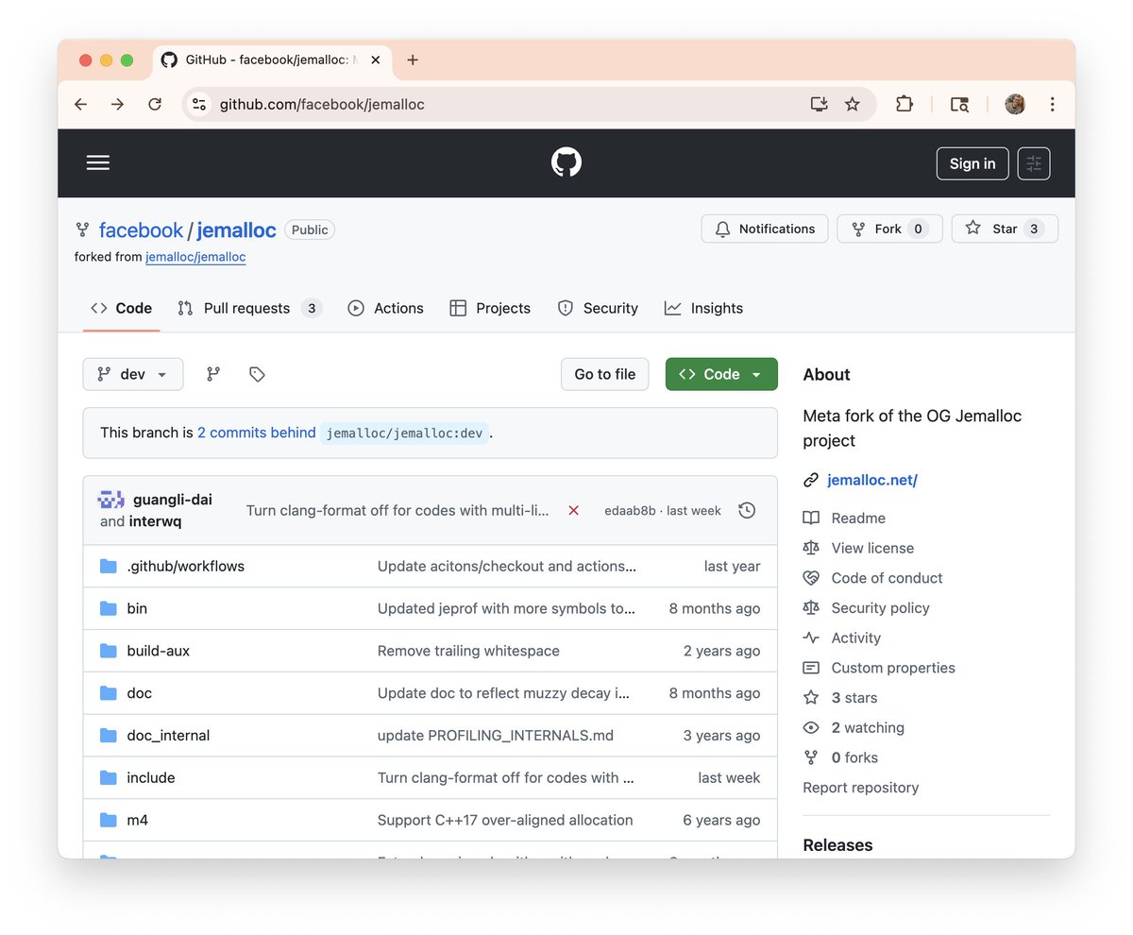Switch to the Code tab
The image size is (1133, 935).
click(x=122, y=308)
